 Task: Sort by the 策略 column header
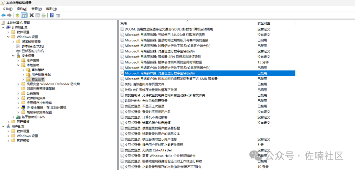(x=187, y=23)
